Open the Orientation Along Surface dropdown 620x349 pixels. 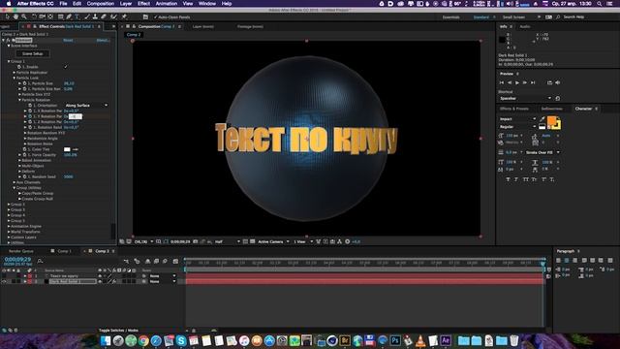[86, 106]
